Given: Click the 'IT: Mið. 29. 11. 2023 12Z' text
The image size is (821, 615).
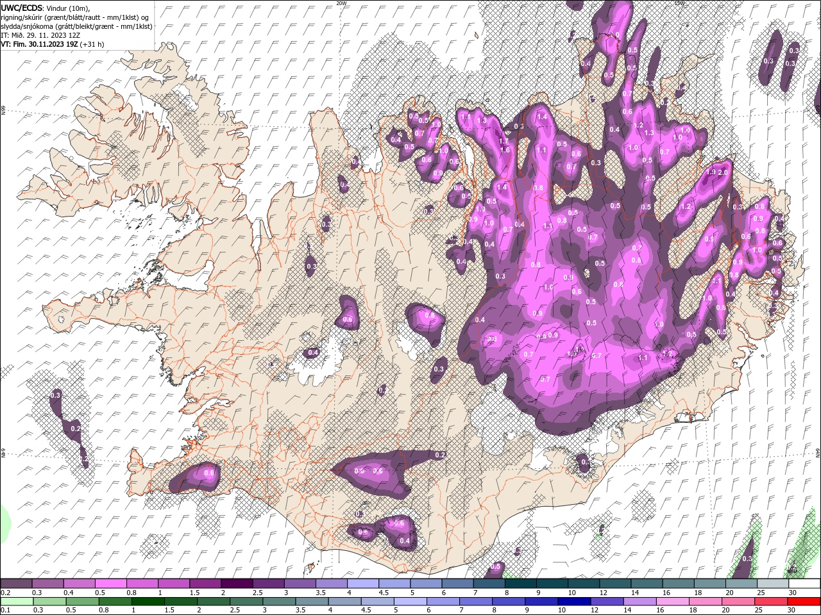Looking at the screenshot, I should 41,35.
